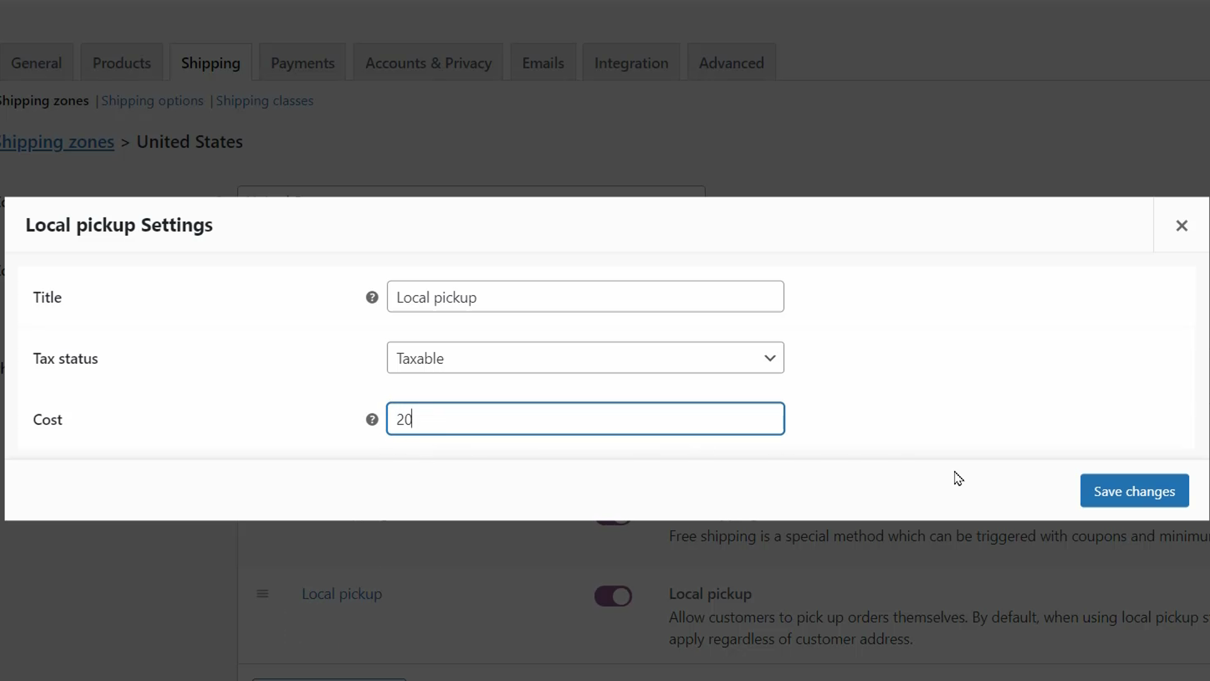Click the Title field help icon
The width and height of the screenshot is (1210, 681).
[372, 297]
